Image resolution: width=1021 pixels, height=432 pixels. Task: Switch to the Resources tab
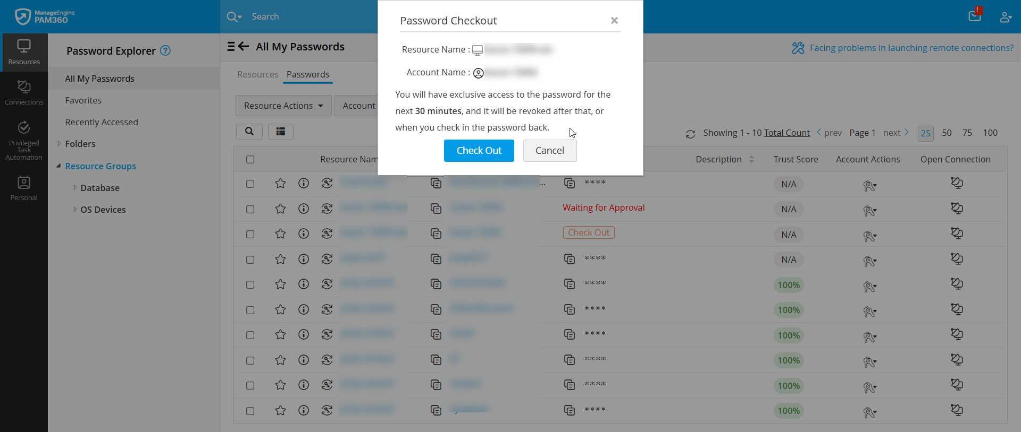click(x=257, y=74)
